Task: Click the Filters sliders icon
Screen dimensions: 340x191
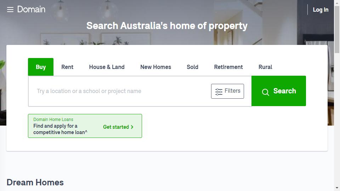Action: (219, 92)
